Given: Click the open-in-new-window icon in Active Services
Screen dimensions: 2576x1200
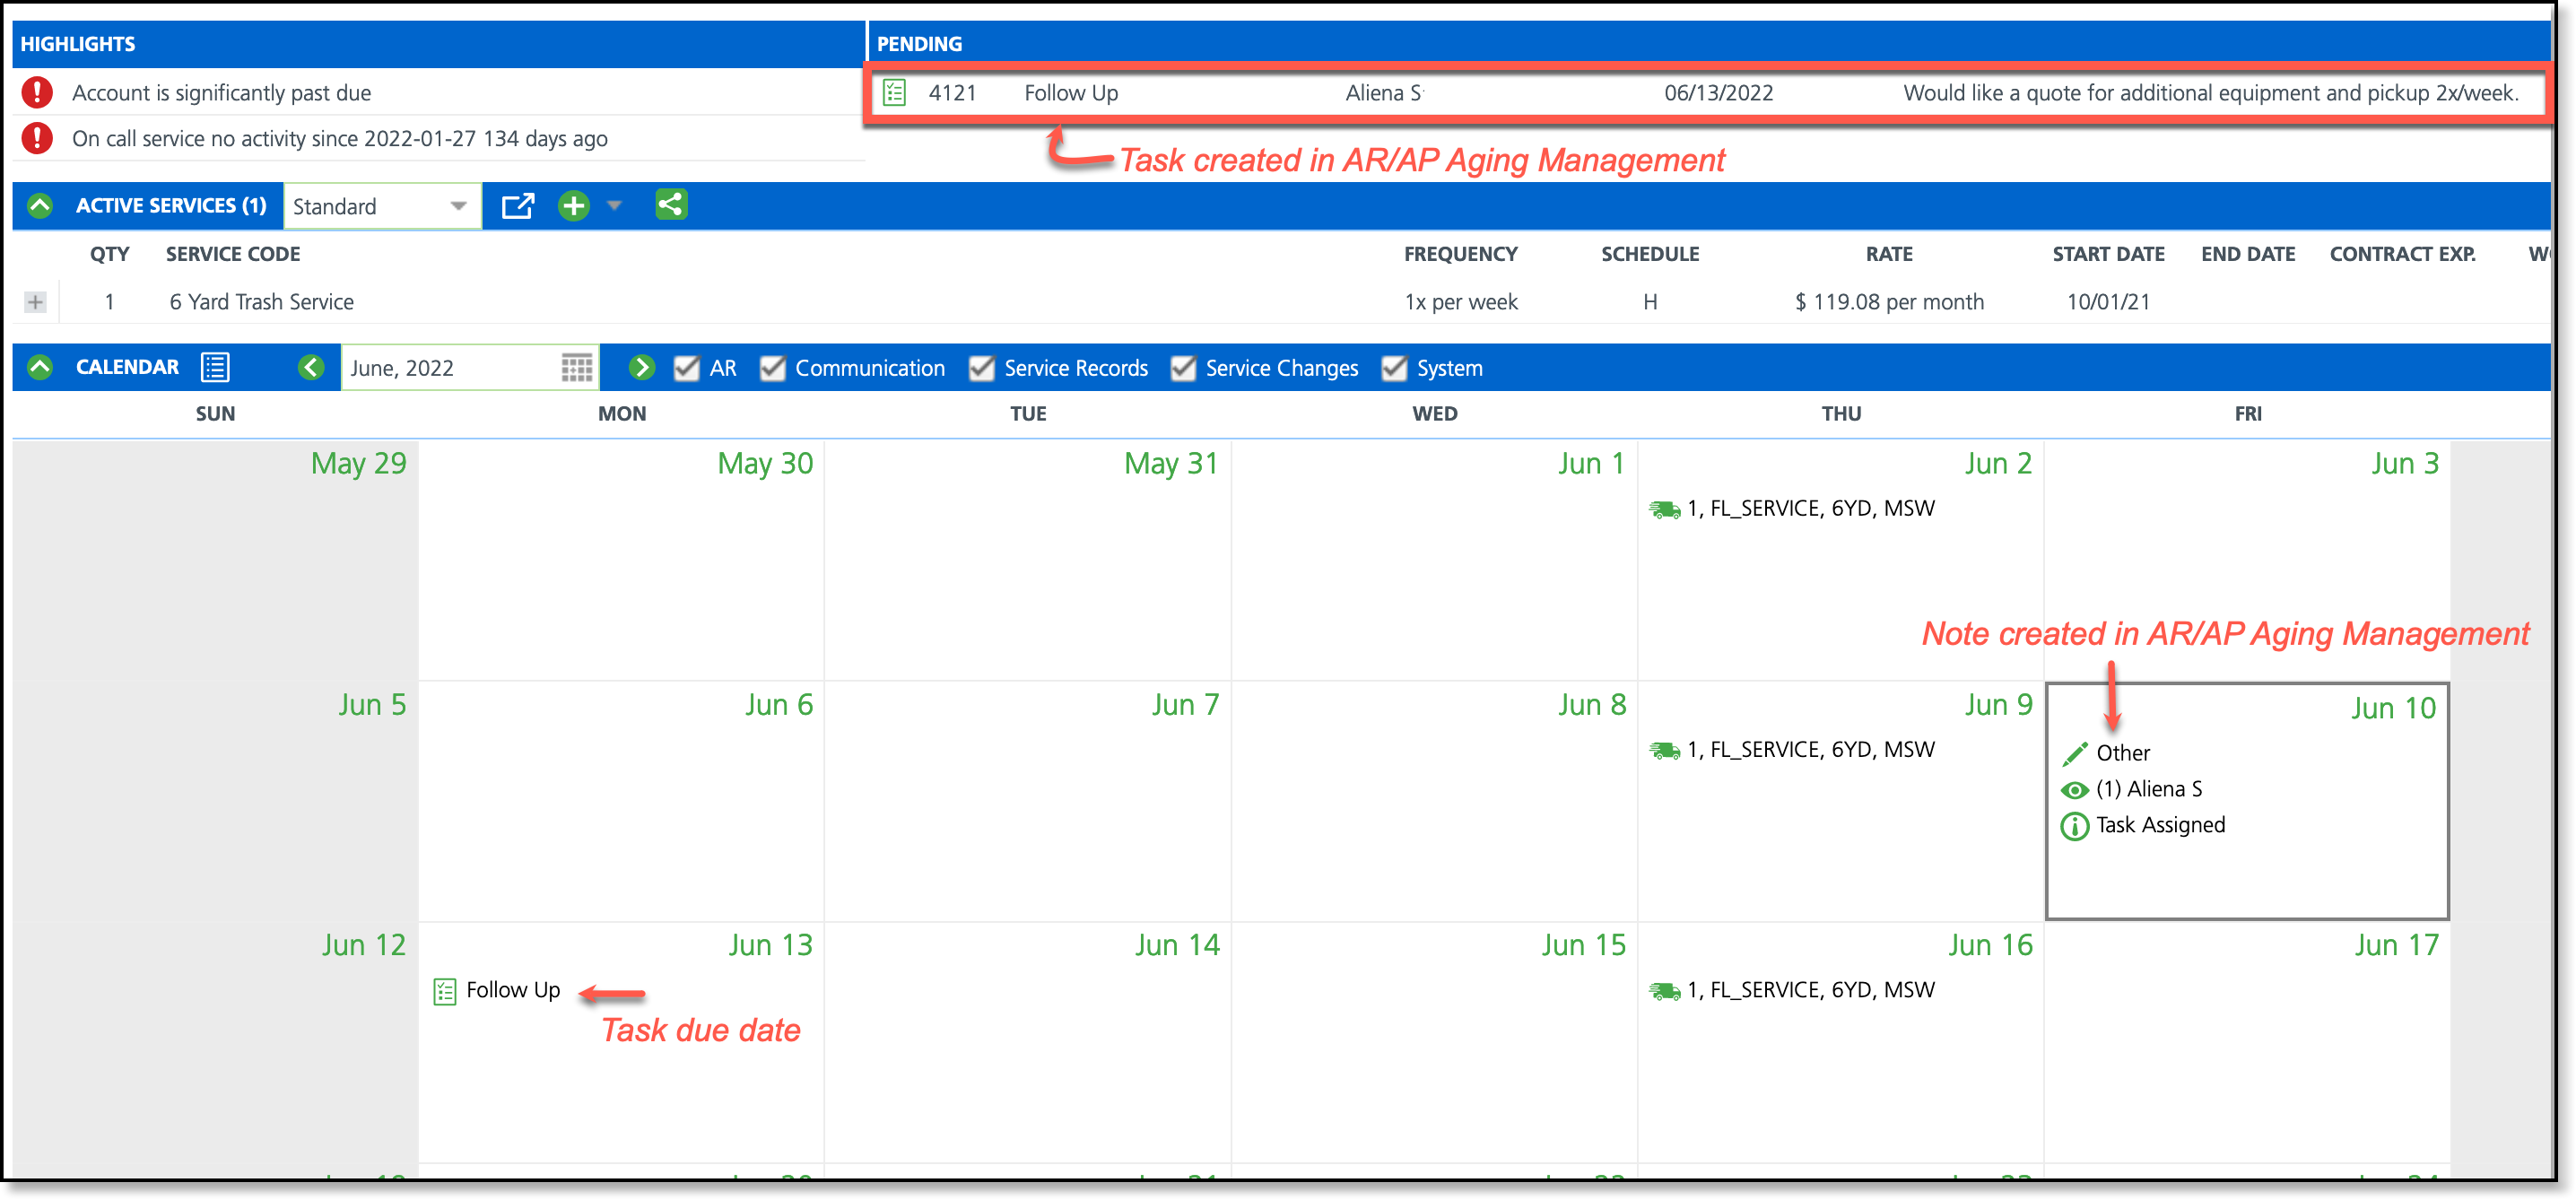Looking at the screenshot, I should click(x=517, y=206).
